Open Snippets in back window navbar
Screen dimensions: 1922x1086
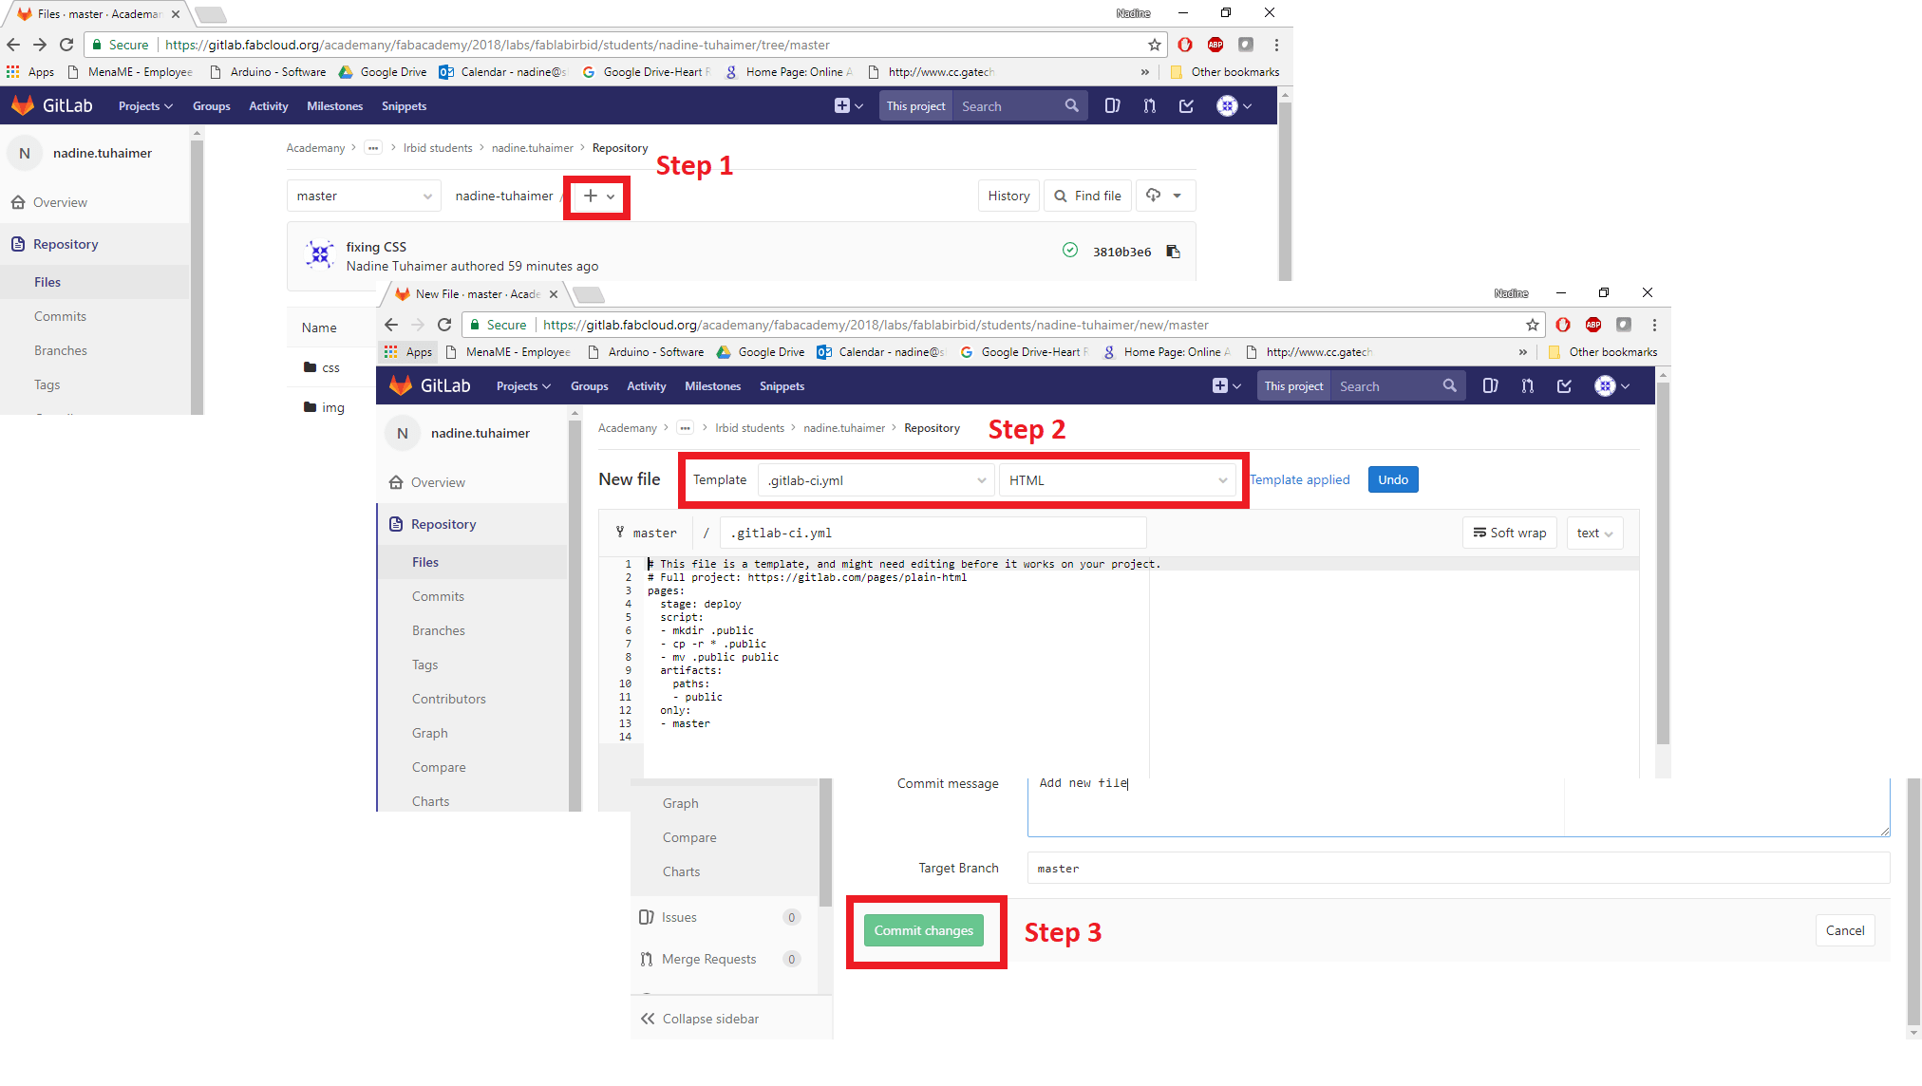click(404, 106)
